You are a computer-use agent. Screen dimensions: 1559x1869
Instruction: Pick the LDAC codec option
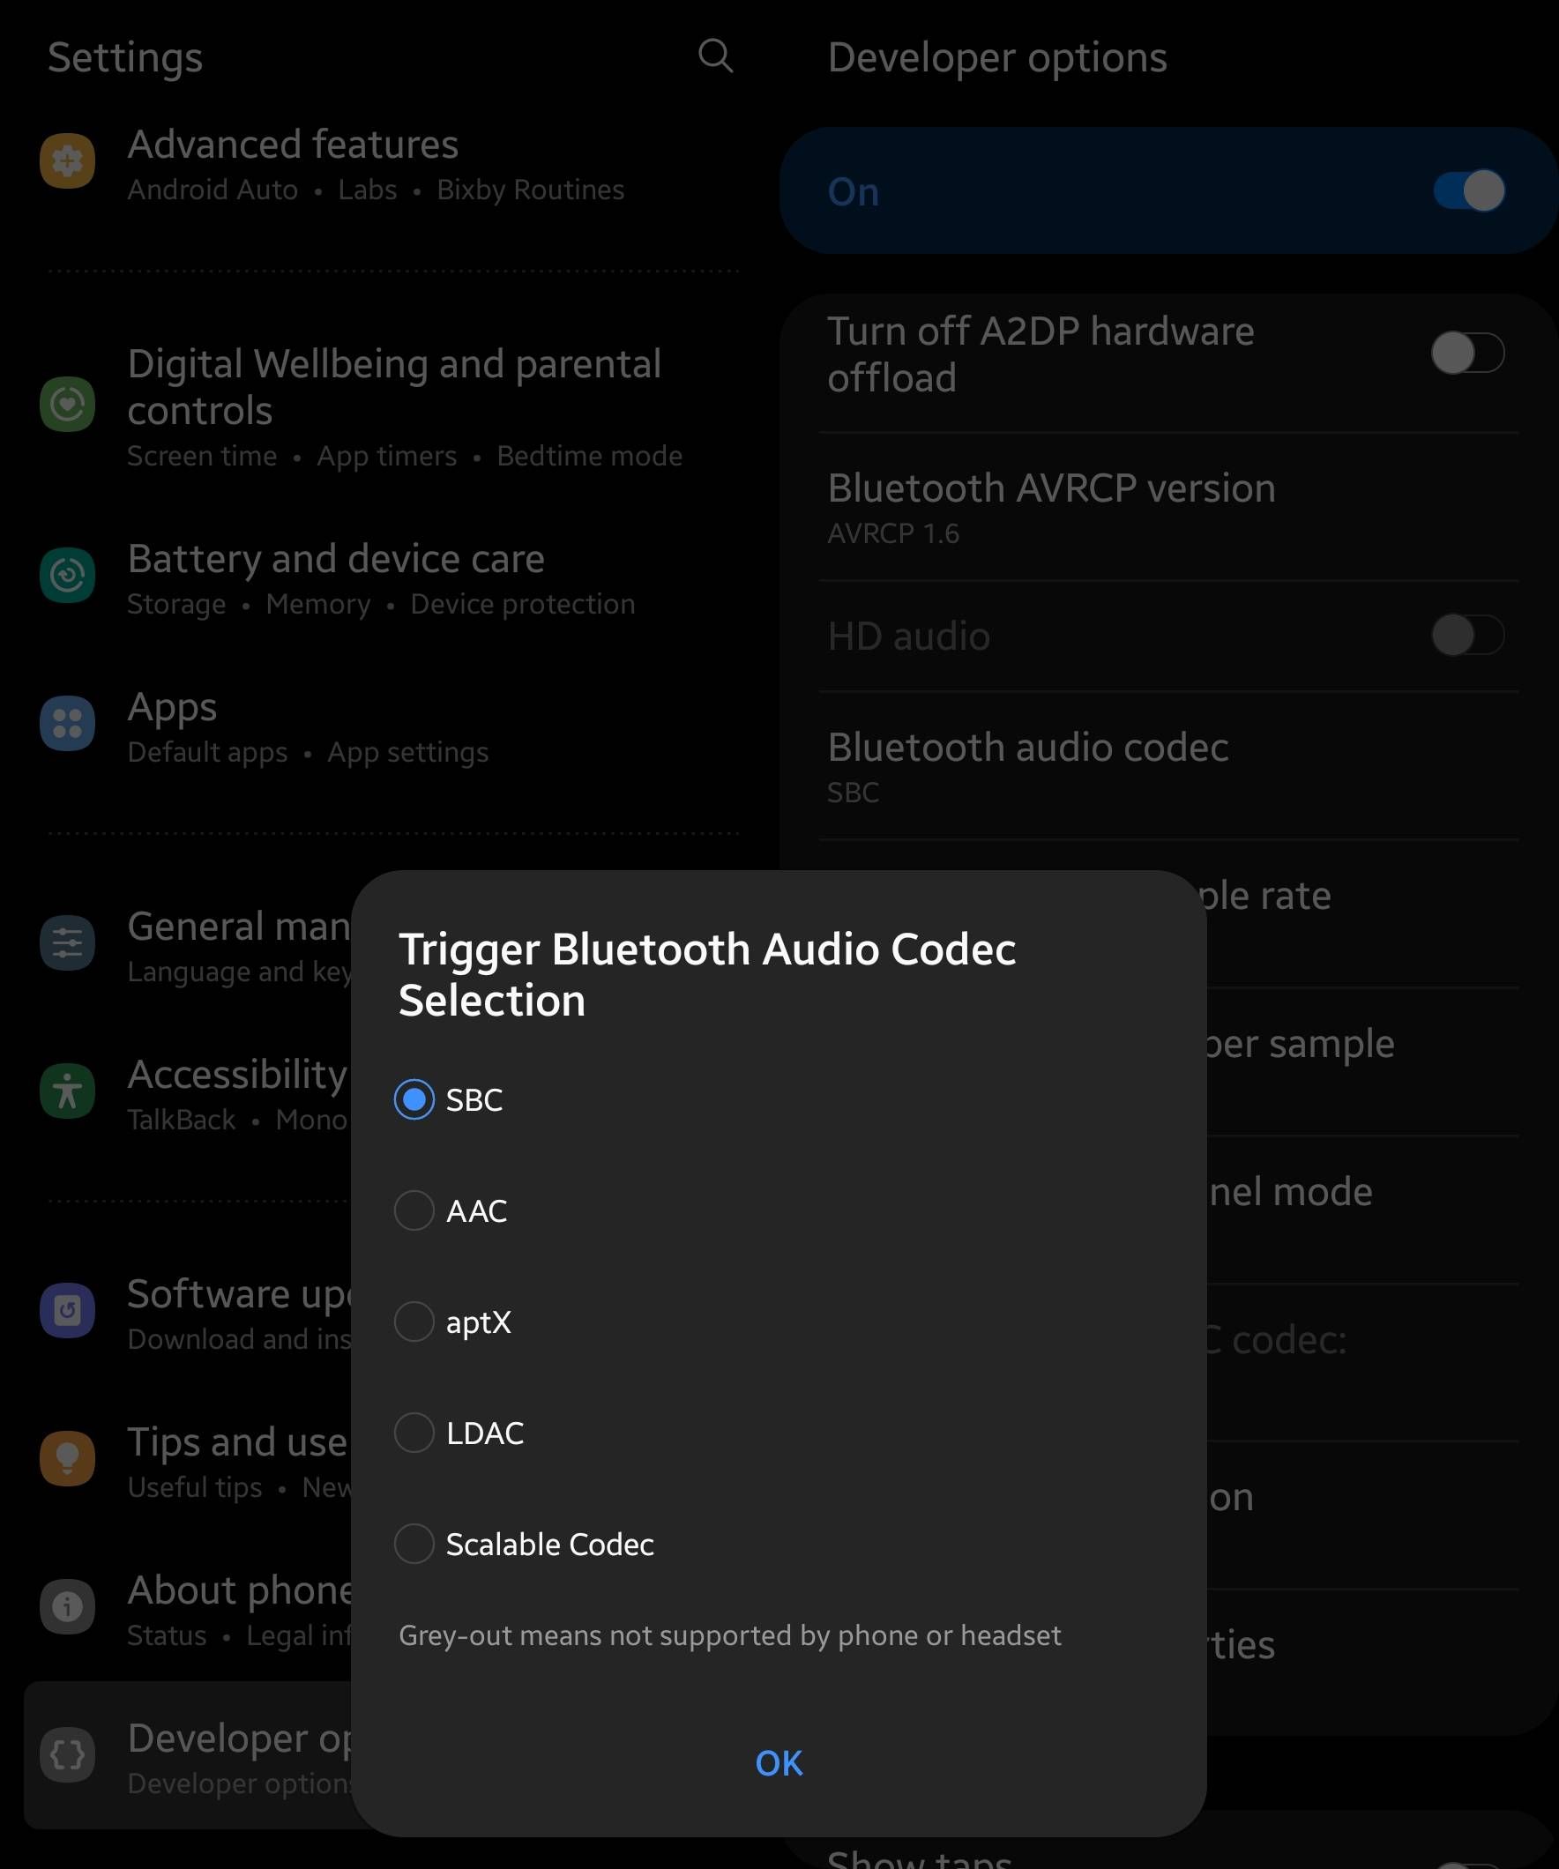click(414, 1433)
